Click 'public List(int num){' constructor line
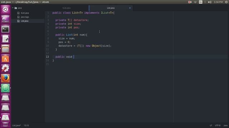 coord(71,35)
